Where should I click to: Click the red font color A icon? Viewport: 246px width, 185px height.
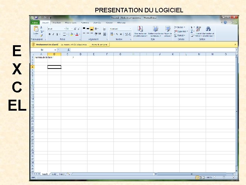click(77, 34)
